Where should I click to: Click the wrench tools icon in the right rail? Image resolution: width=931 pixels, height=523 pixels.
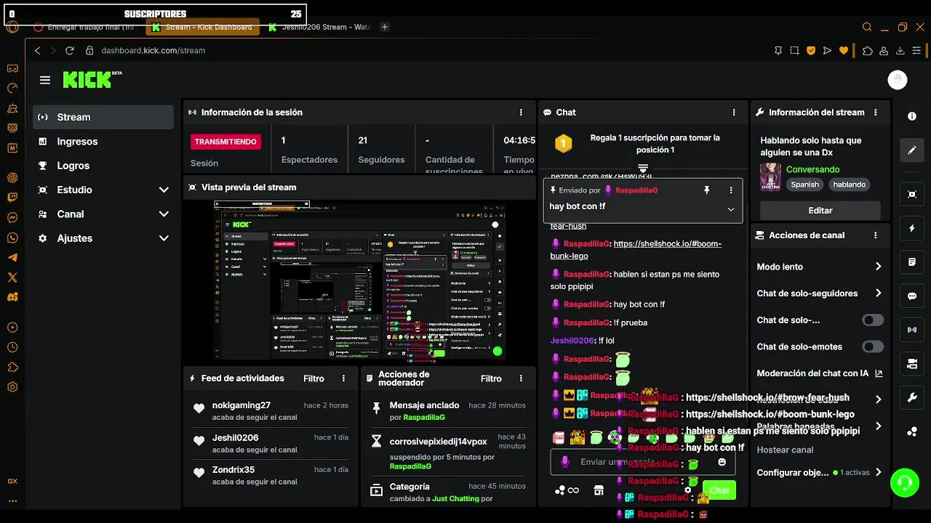[912, 397]
